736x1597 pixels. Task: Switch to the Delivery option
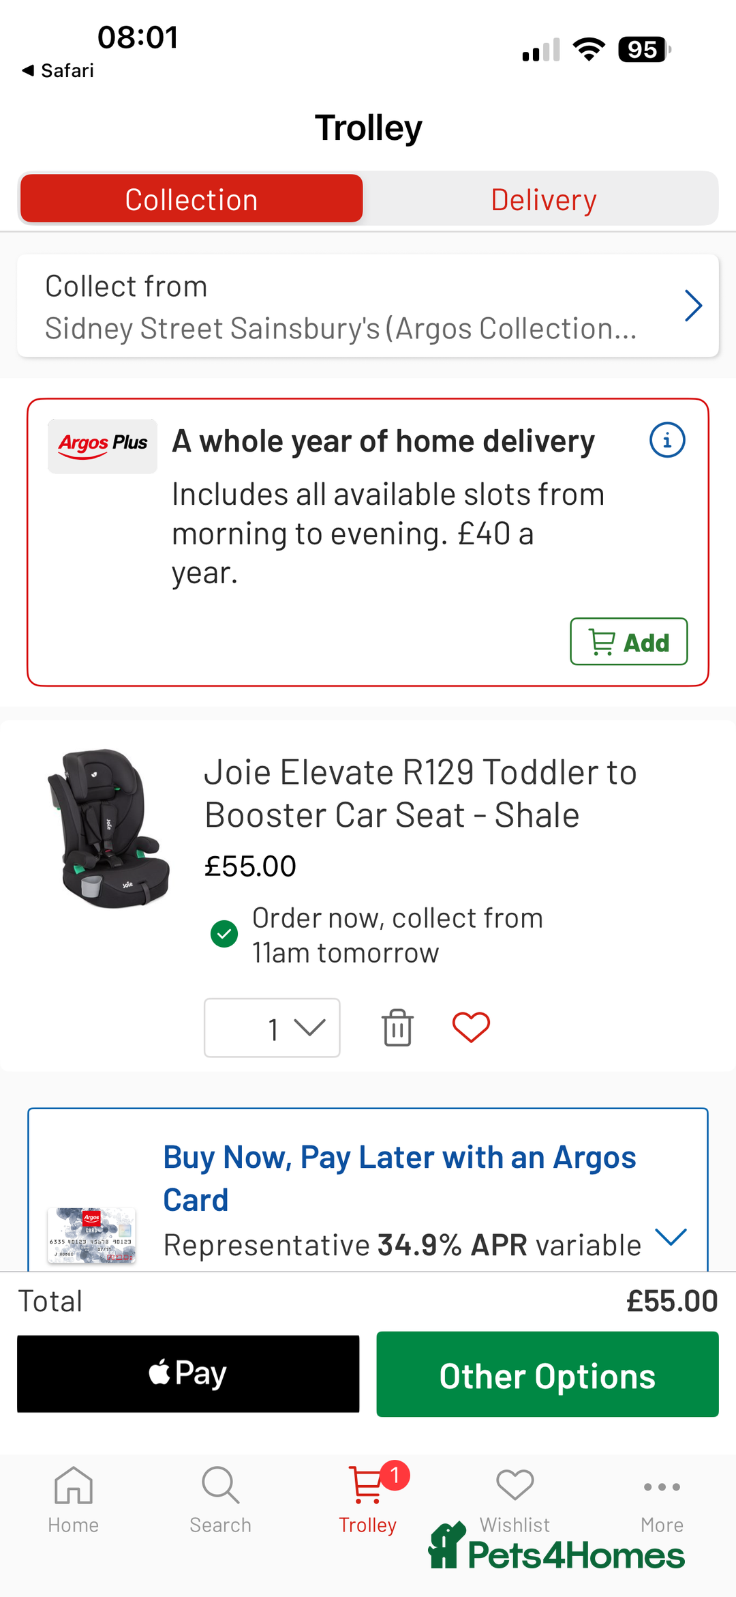click(543, 199)
